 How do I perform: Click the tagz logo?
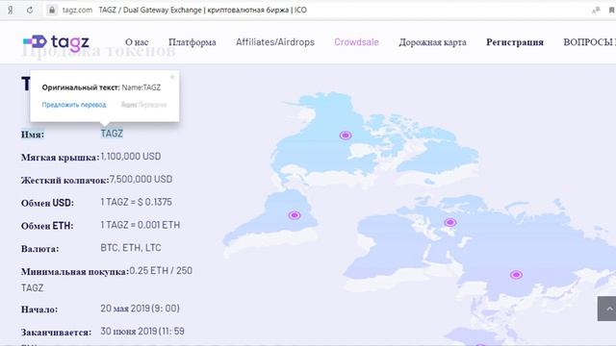pyautogui.click(x=56, y=42)
